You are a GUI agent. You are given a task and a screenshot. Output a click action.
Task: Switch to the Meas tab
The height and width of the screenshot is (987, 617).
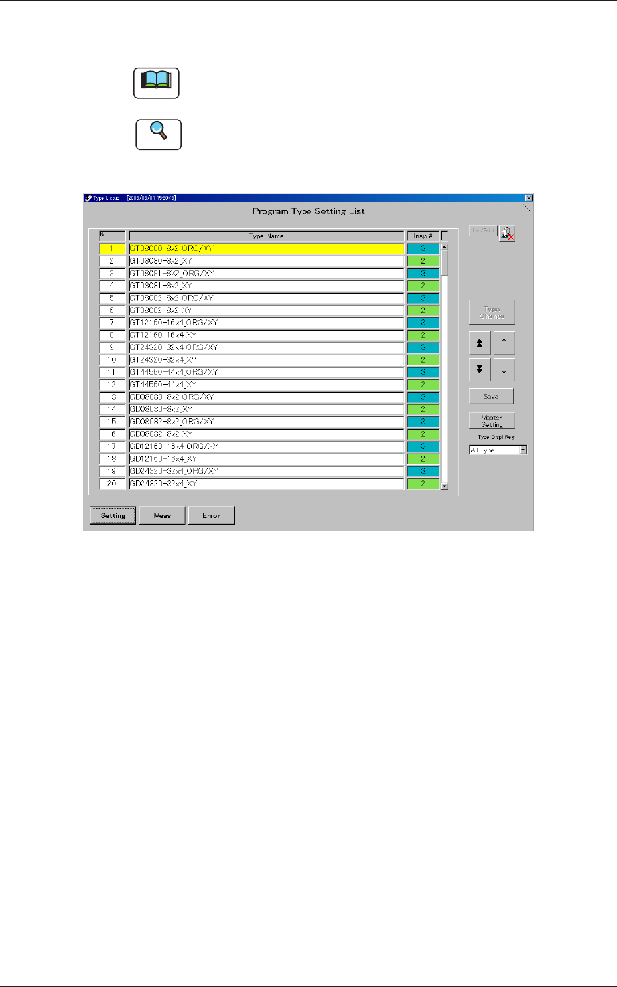[162, 515]
